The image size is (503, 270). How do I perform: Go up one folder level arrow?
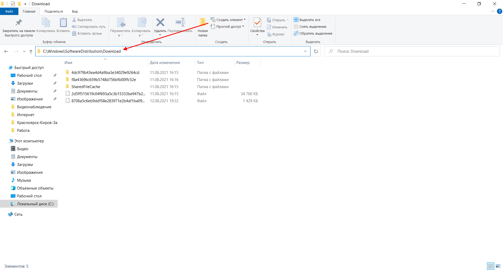coord(31,51)
